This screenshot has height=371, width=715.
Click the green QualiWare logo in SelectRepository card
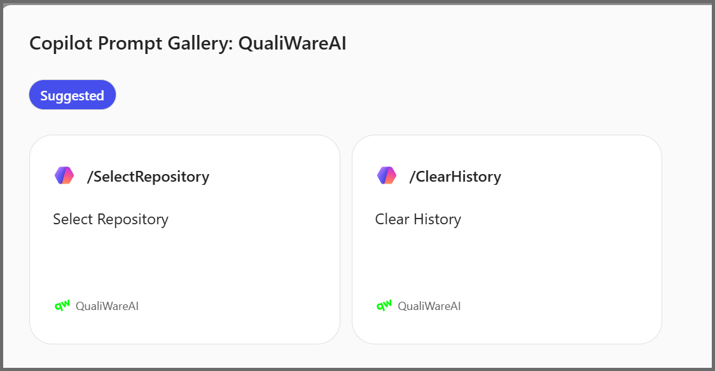coord(62,306)
